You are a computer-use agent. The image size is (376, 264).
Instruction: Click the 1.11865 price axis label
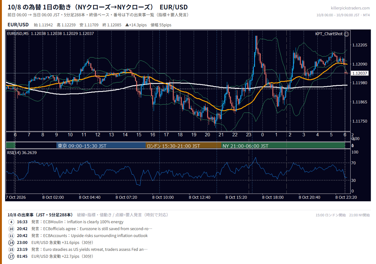(x=359, y=102)
